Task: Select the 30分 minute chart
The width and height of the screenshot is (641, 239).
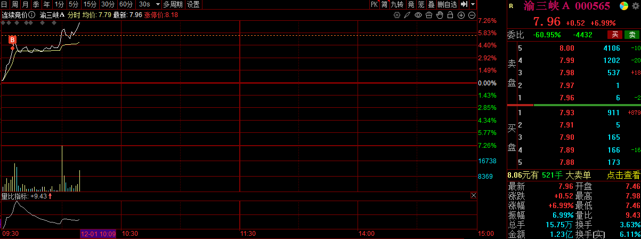Action: click(x=108, y=4)
